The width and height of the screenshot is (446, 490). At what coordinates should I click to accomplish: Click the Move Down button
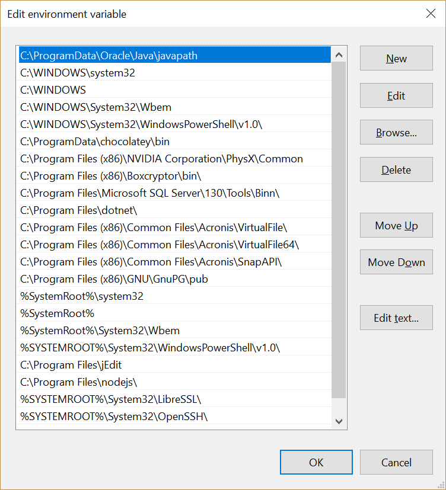396,262
